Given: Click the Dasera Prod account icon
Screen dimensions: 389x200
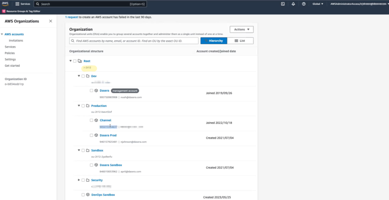Looking at the screenshot, I should click(96, 135).
